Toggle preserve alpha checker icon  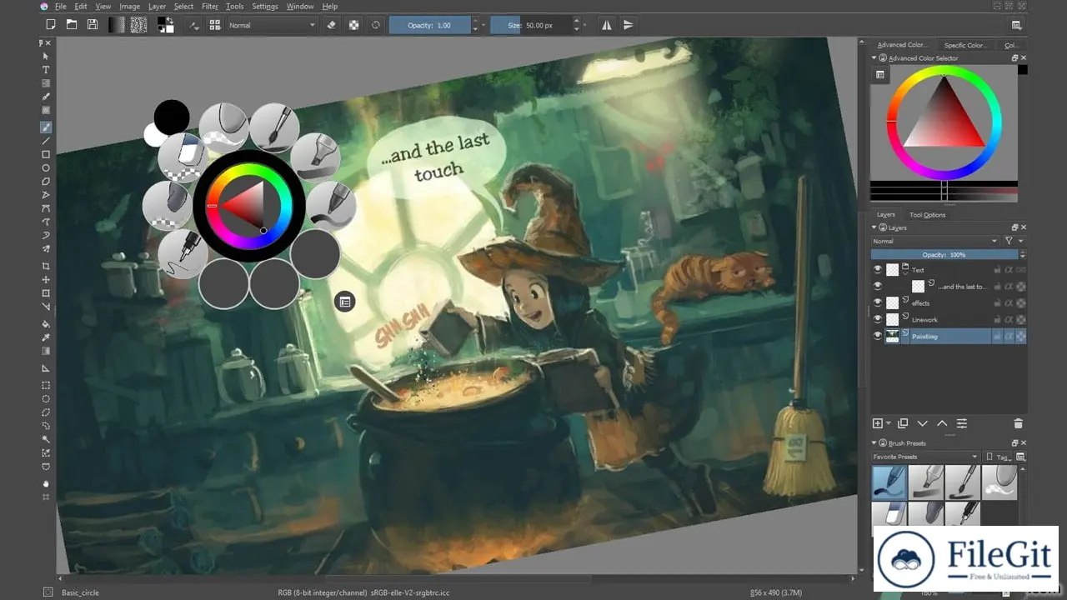[x=353, y=25]
